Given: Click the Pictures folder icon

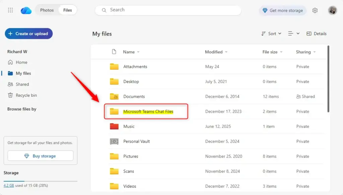Looking at the screenshot, I should point(114,156).
